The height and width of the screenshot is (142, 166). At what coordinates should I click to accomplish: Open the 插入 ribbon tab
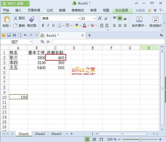coord(18,10)
